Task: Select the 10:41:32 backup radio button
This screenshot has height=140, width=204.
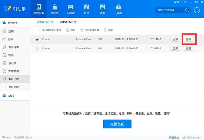Action: pyautogui.click(x=37, y=49)
